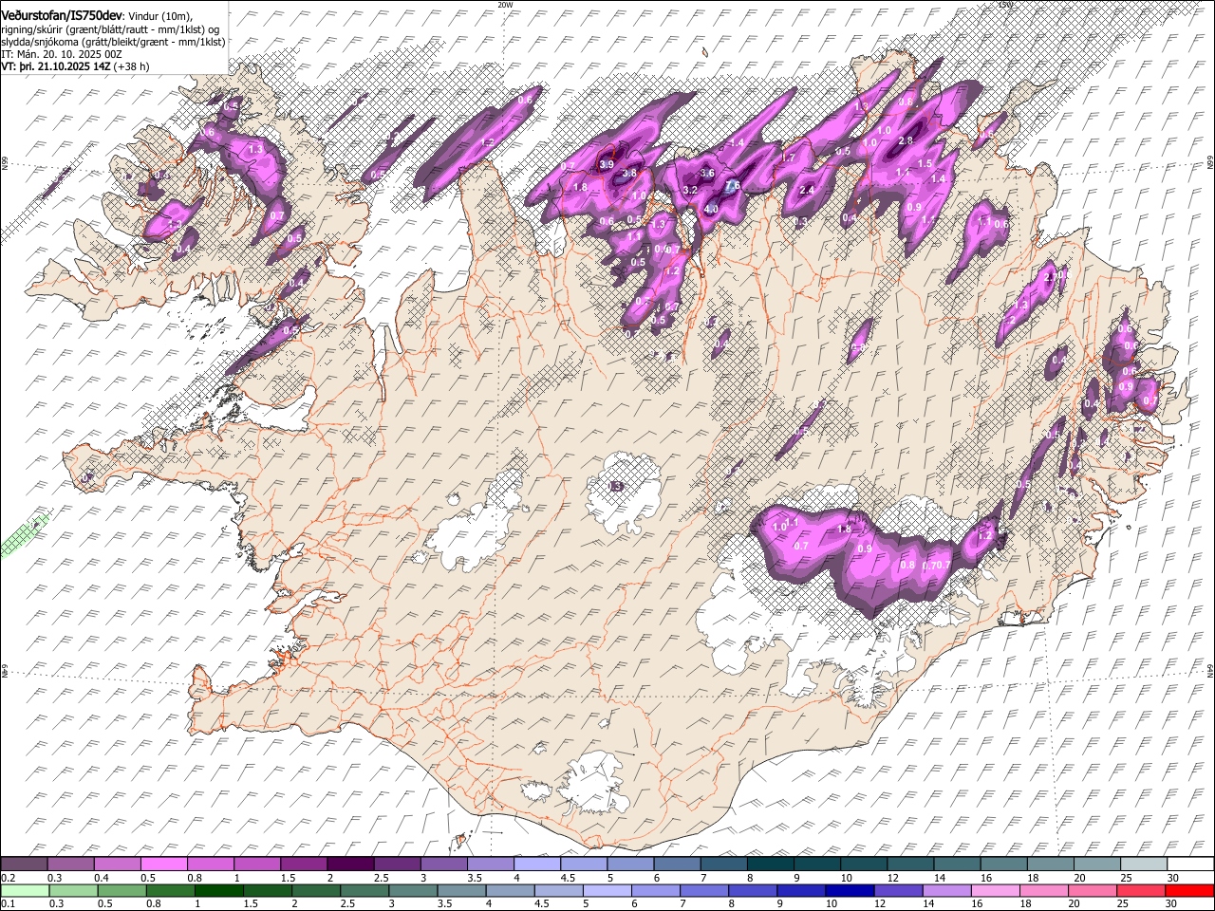Screen dimensions: 1215x911
Task: Select the darkest purple 2–2.5 snow swatch
Action: [x=350, y=864]
